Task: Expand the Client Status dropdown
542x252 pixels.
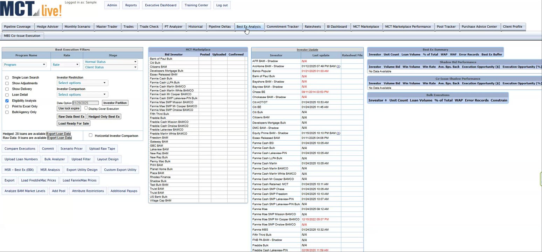Action: [x=111, y=67]
